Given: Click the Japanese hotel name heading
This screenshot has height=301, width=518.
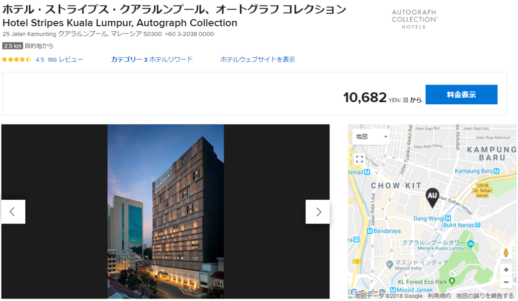Looking at the screenshot, I should coord(174,9).
